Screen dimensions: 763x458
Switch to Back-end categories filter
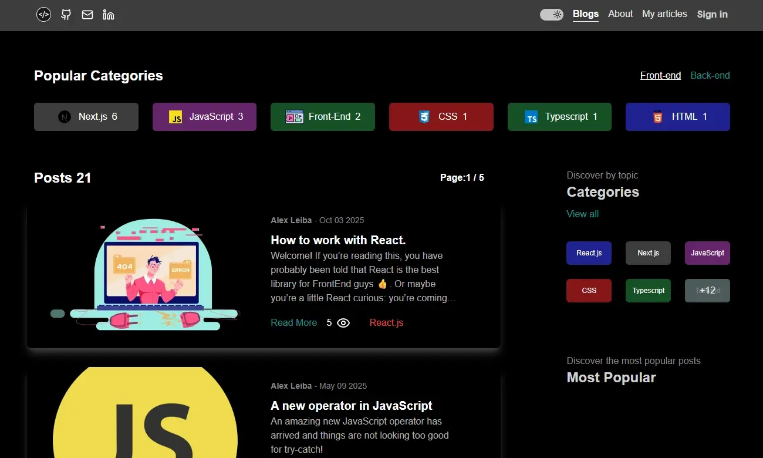(x=710, y=75)
